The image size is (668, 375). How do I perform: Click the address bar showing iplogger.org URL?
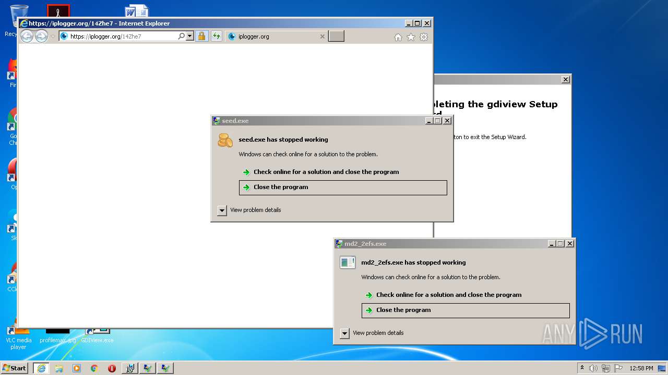[x=118, y=36]
